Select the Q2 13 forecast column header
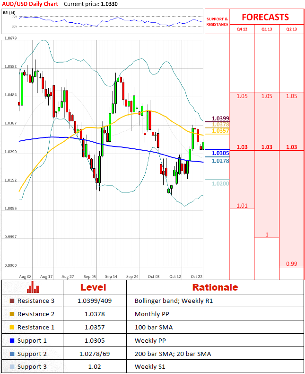Image resolution: width=305 pixels, height=374 pixels. coord(291,29)
